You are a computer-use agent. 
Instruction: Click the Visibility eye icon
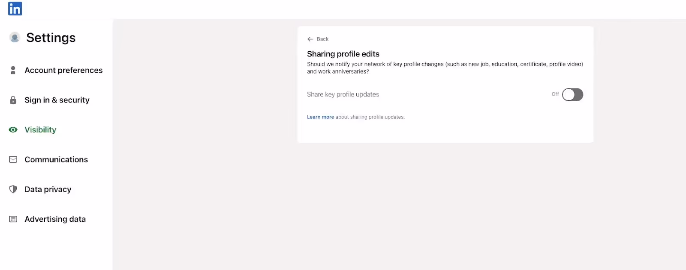tap(13, 130)
